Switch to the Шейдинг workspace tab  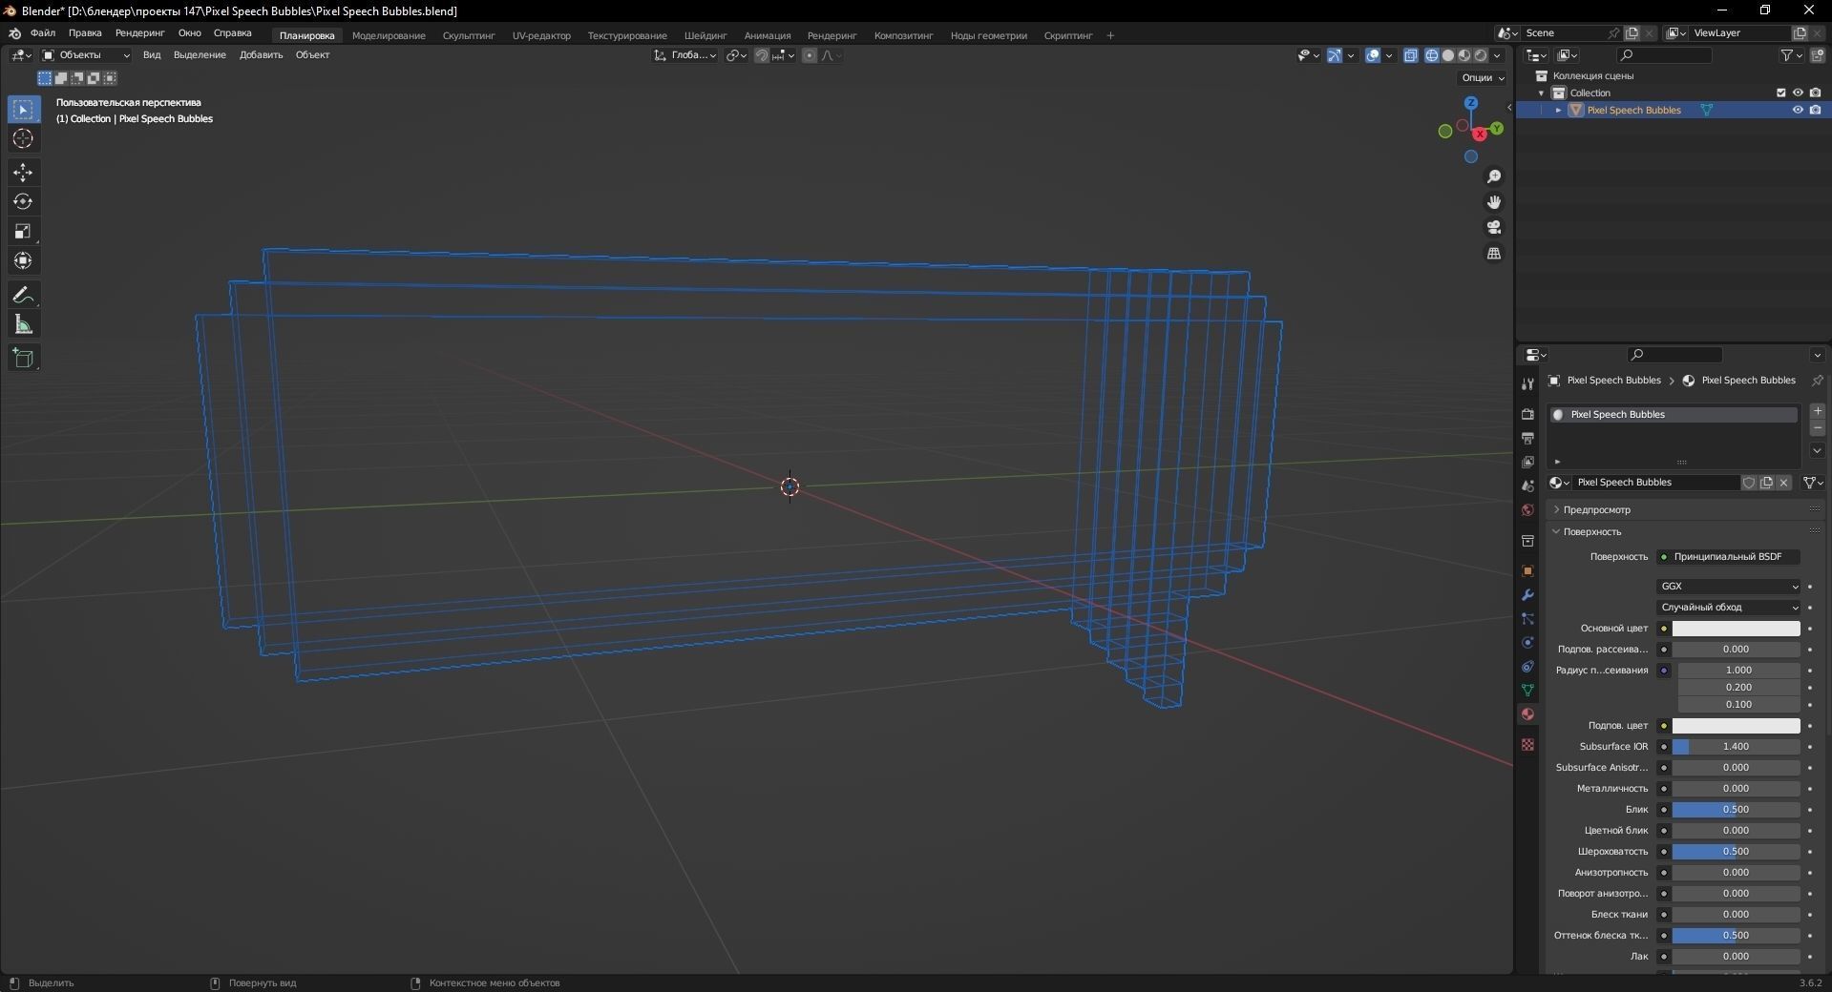[x=705, y=35]
